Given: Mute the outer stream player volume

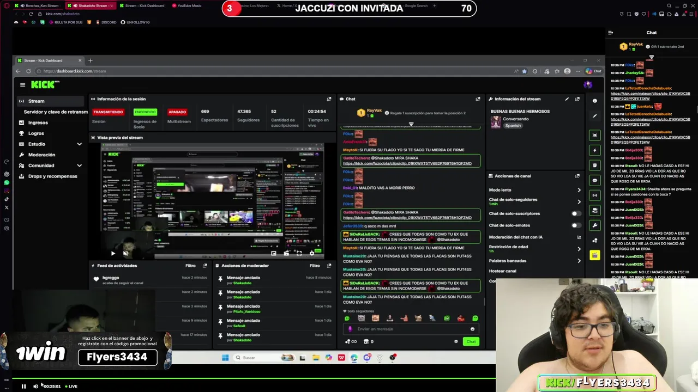Looking at the screenshot, I should (x=35, y=387).
